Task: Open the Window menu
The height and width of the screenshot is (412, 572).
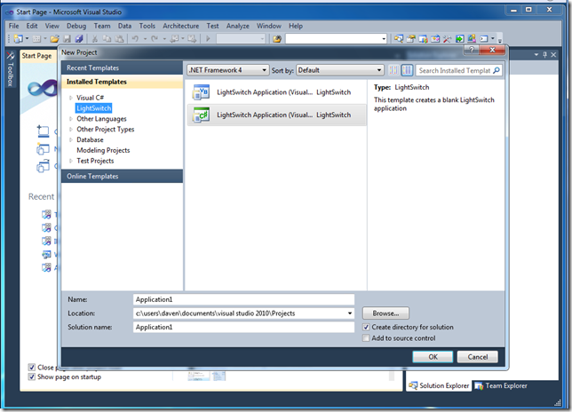Action: coord(269,26)
